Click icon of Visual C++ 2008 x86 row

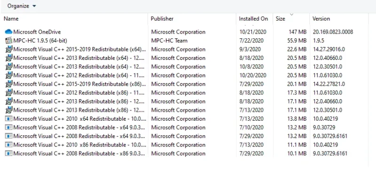point(8,153)
